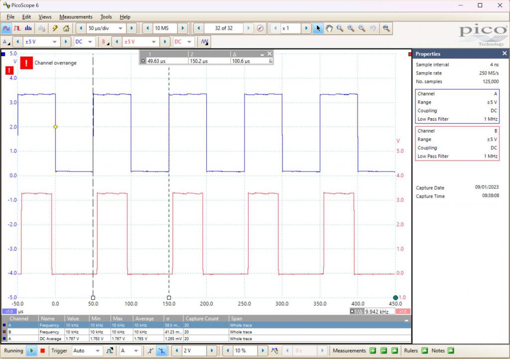The height and width of the screenshot is (359, 510).
Task: Click the Channel A options button
Action: 6,42
